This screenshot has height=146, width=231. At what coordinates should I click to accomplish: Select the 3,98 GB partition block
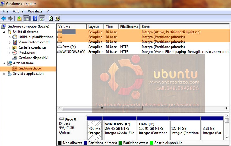[212, 128]
